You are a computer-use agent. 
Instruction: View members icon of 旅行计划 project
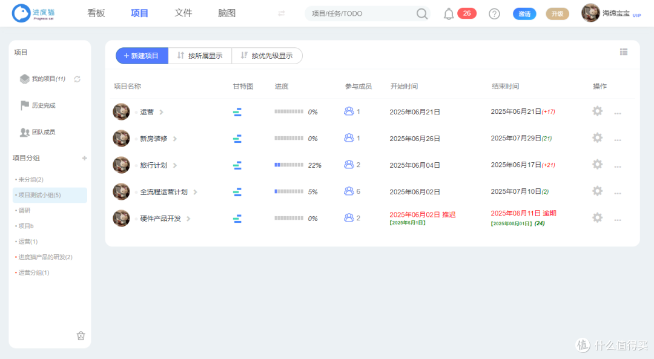[349, 165]
